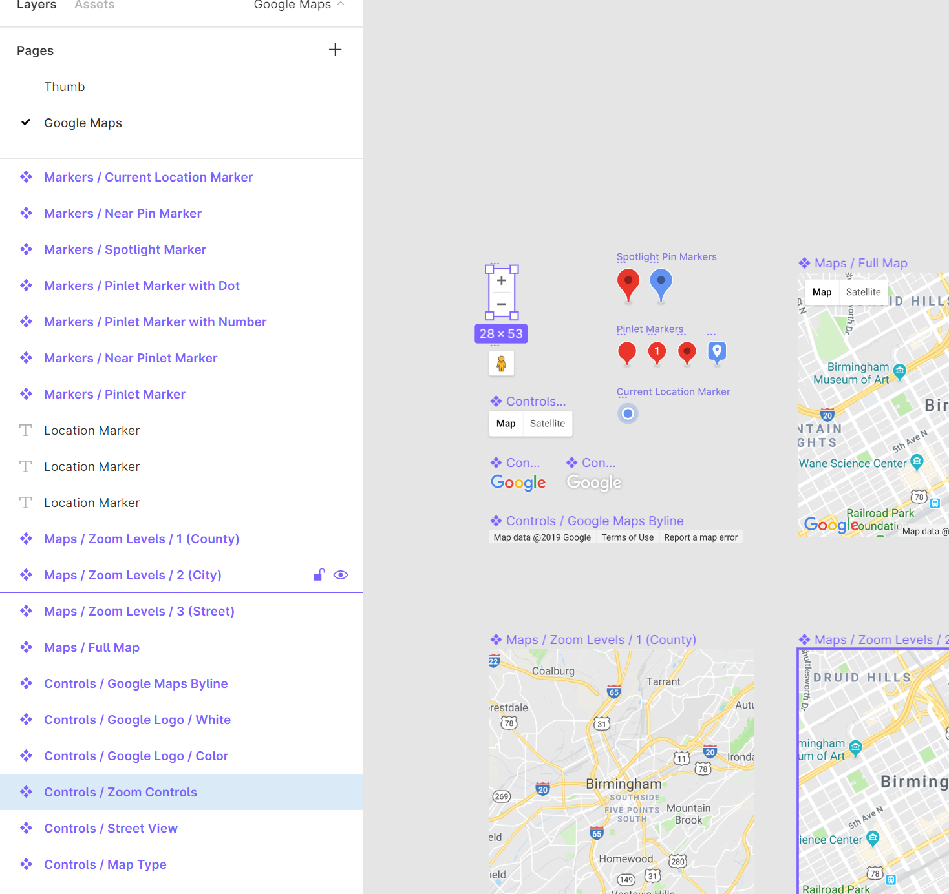Click the zoom out minus button on canvas

[x=501, y=304]
